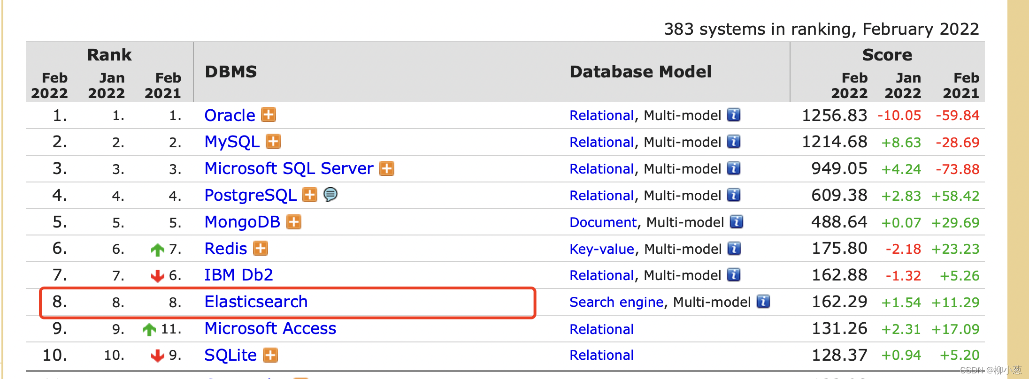The width and height of the screenshot is (1029, 379).
Task: Show Multi-model info icon in Redis row
Action: click(x=734, y=248)
